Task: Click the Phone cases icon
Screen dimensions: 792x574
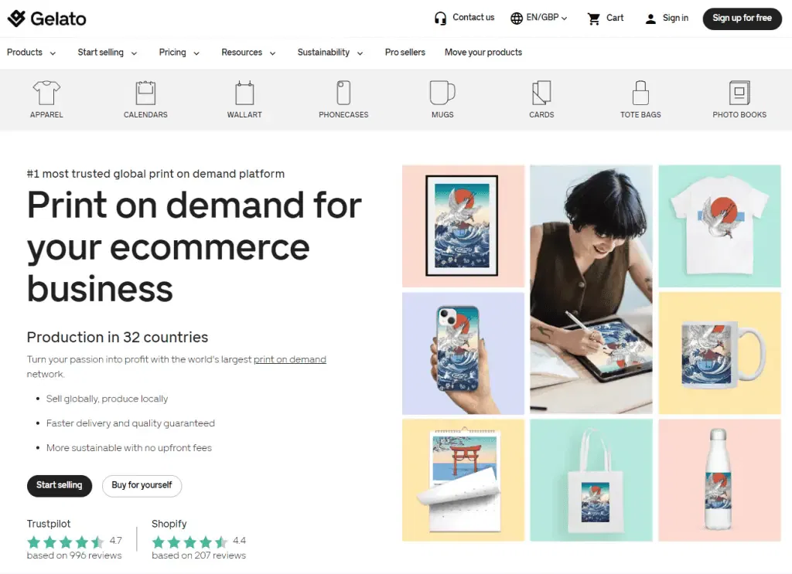Action: (x=343, y=93)
